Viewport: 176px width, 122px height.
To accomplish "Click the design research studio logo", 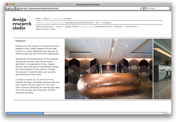I will coord(22,24).
